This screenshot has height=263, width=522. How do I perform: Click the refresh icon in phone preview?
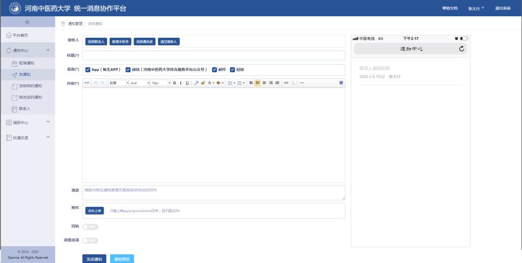tap(461, 49)
